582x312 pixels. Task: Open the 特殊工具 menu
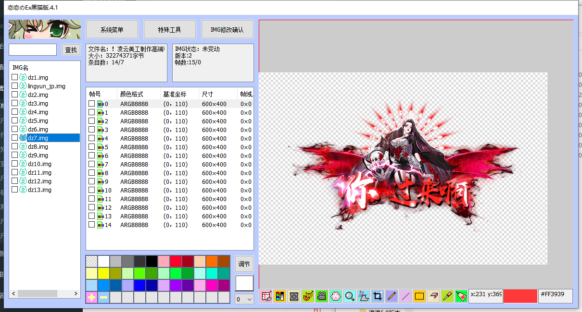[169, 29]
